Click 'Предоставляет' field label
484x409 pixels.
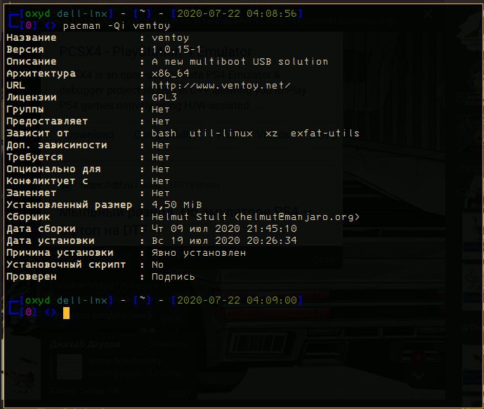point(47,122)
